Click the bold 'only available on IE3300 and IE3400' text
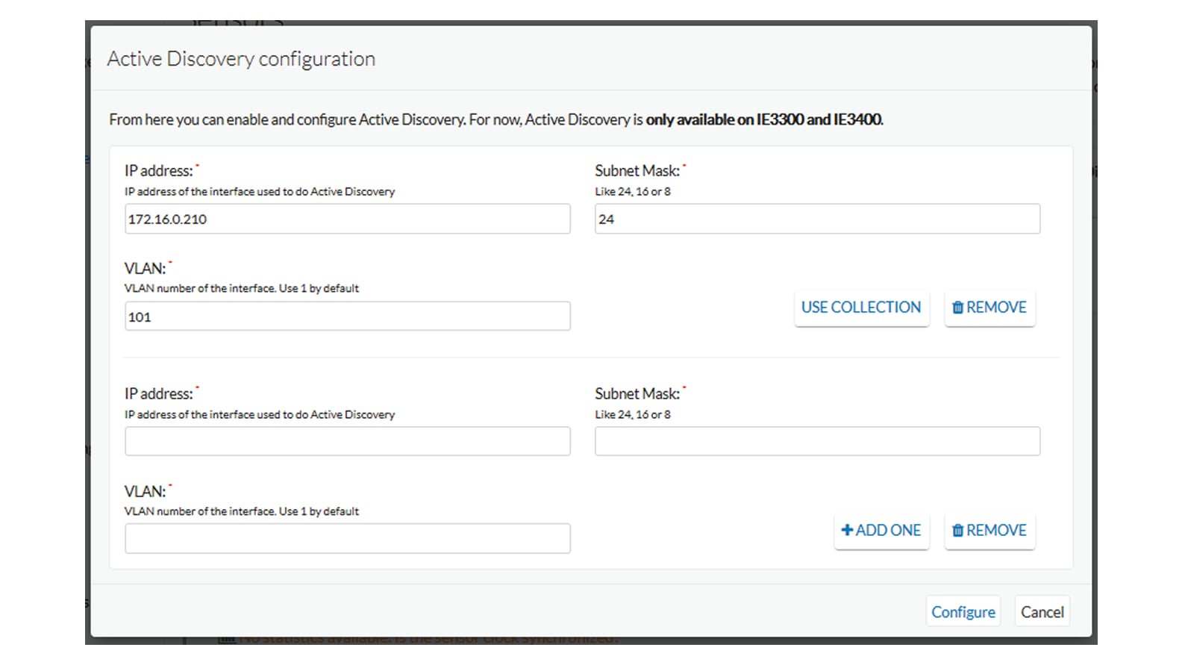The image size is (1182, 665). click(x=763, y=119)
